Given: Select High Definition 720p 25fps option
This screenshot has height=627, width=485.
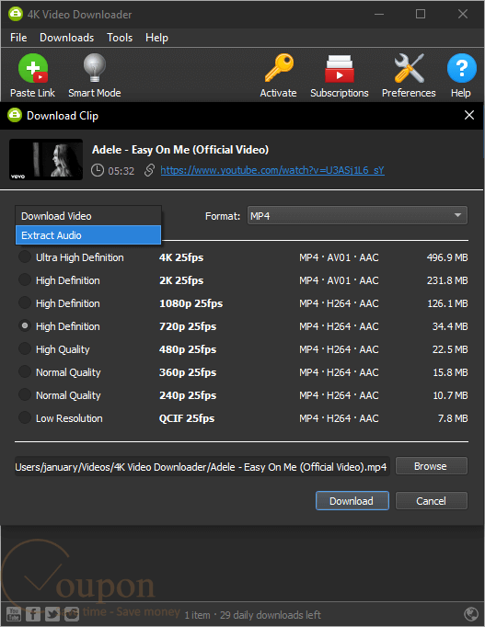Looking at the screenshot, I should (25, 325).
